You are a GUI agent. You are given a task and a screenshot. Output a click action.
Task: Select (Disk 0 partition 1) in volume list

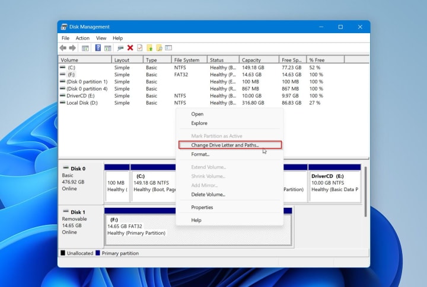point(87,82)
